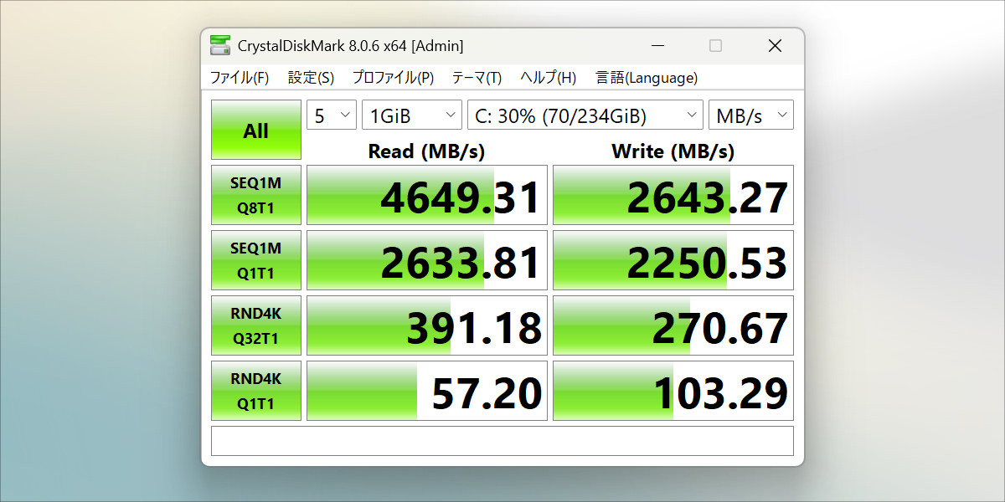
Task: Open the ファイル(F) menu
Action: [239, 78]
